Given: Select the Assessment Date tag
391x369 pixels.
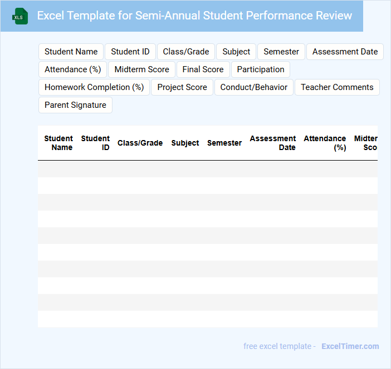Looking at the screenshot, I should coord(345,52).
